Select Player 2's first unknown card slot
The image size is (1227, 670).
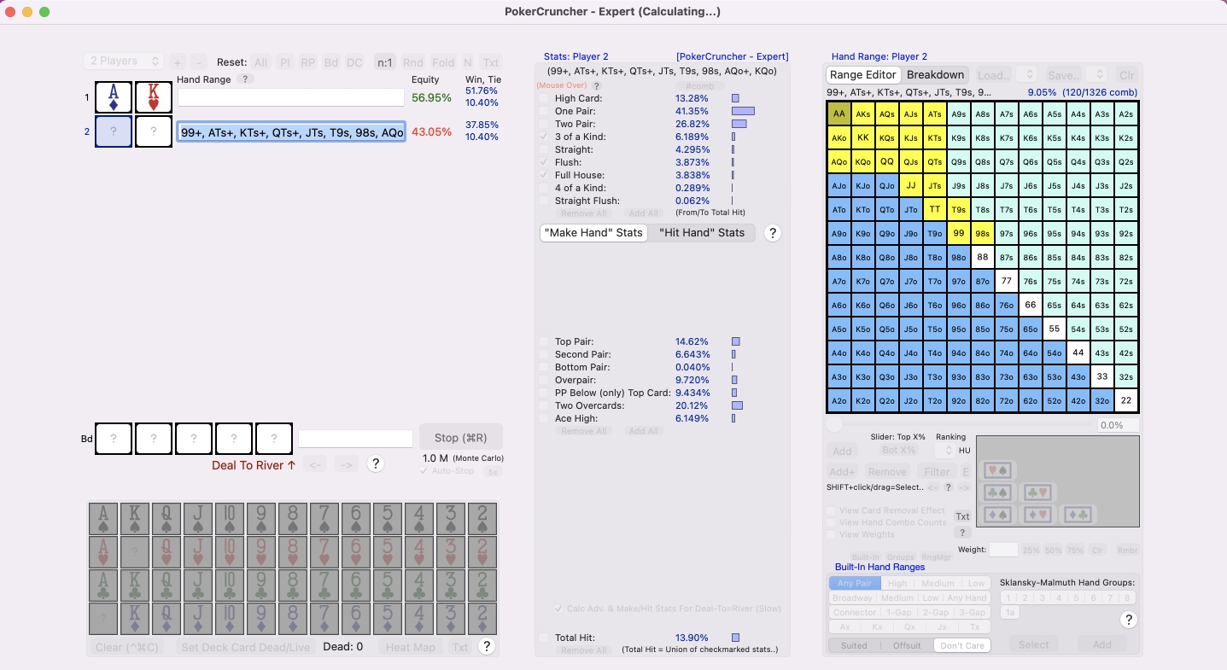114,132
